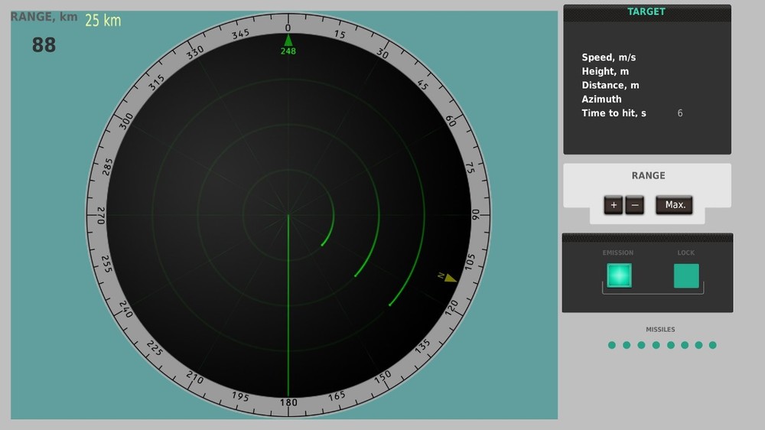
Task: Select the fourth missile indicator dot
Action: (x=656, y=345)
